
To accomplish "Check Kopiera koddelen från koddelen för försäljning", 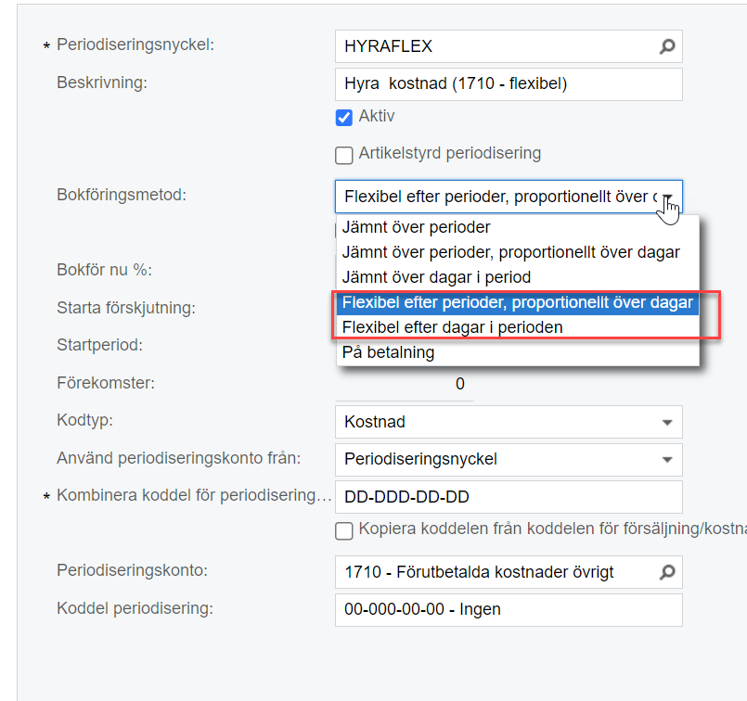I will [344, 531].
